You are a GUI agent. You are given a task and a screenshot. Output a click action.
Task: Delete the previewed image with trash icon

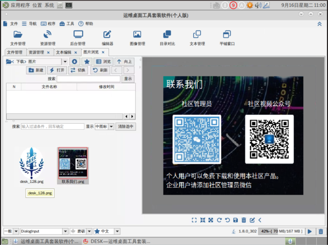point(244,220)
